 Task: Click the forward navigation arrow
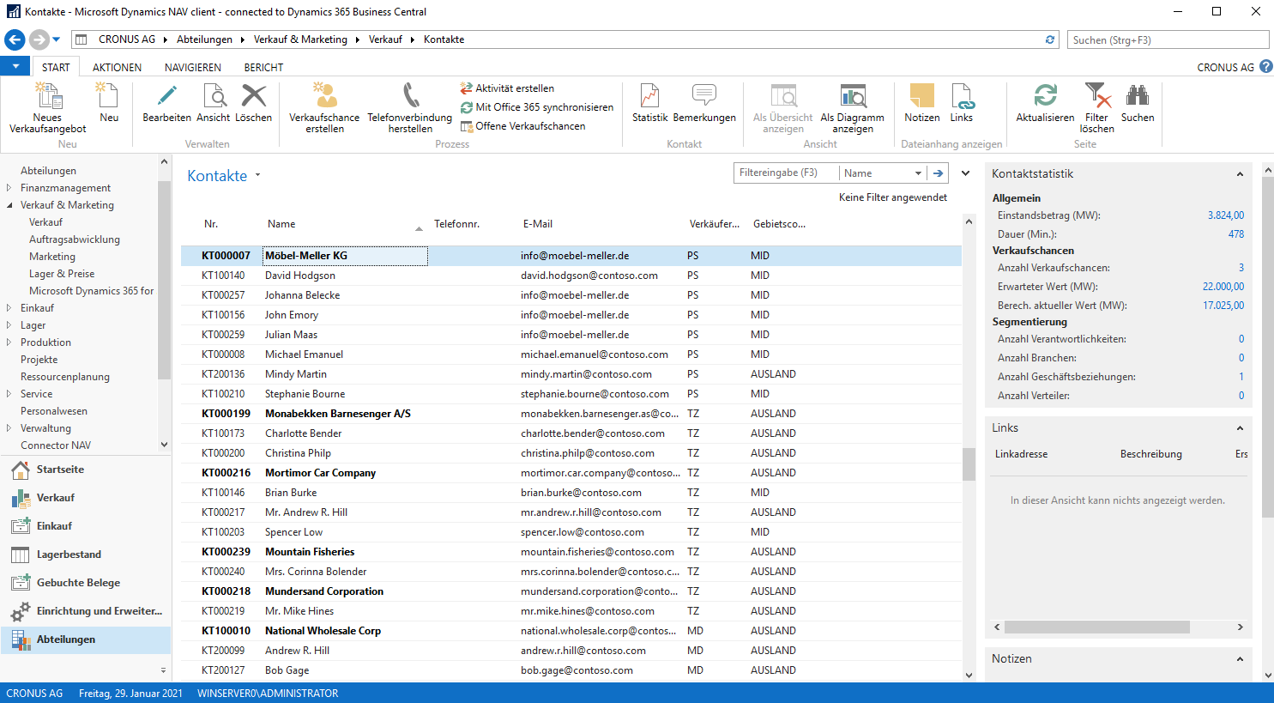39,39
